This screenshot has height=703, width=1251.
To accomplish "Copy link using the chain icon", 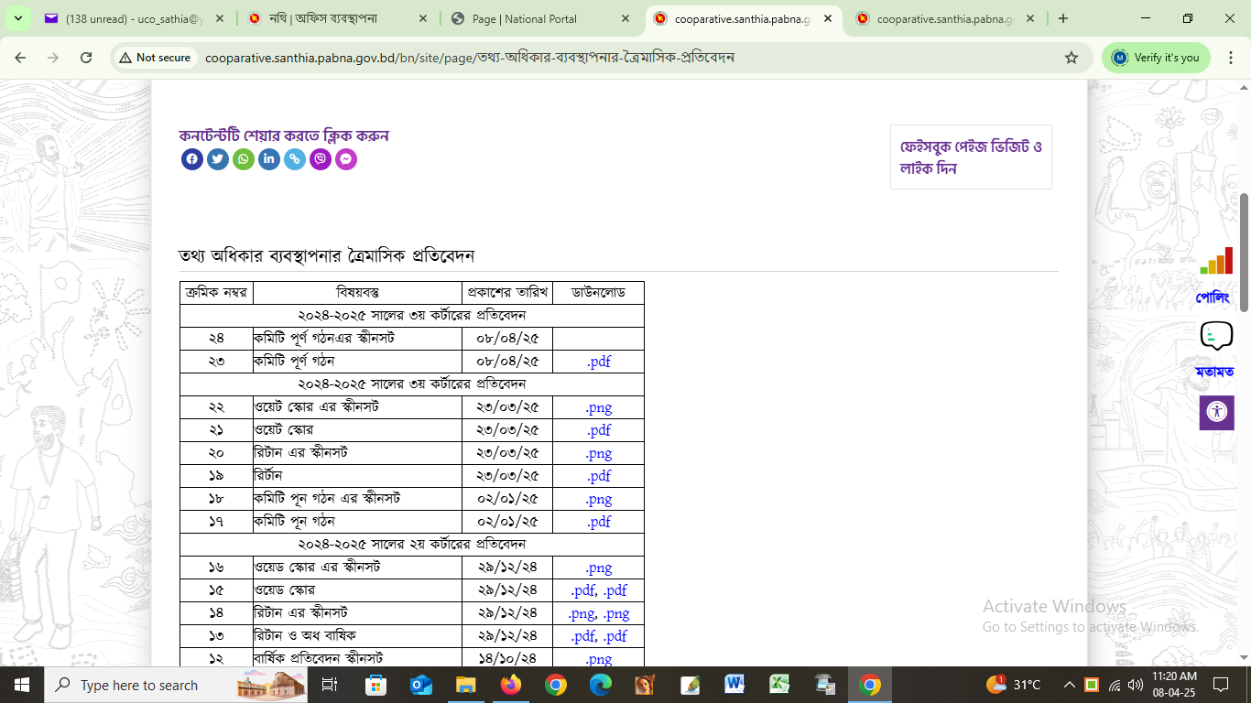I will click(x=295, y=159).
